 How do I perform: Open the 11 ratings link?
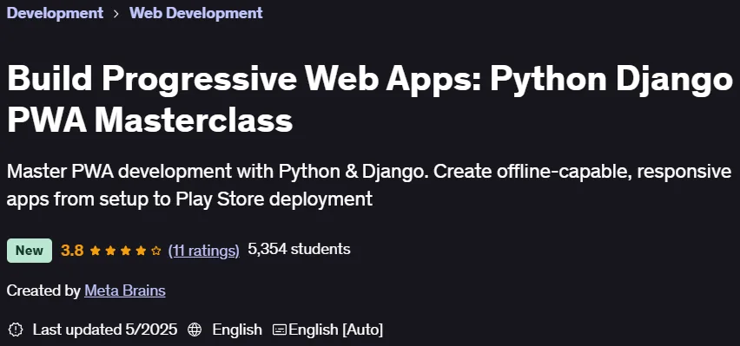pos(204,251)
